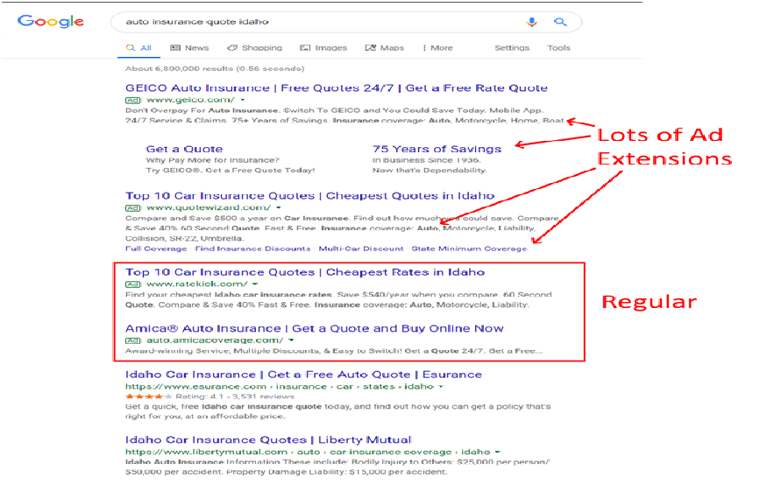
Task: Open Cheapest Quotes in Idaho ad headline
Action: coord(309,196)
